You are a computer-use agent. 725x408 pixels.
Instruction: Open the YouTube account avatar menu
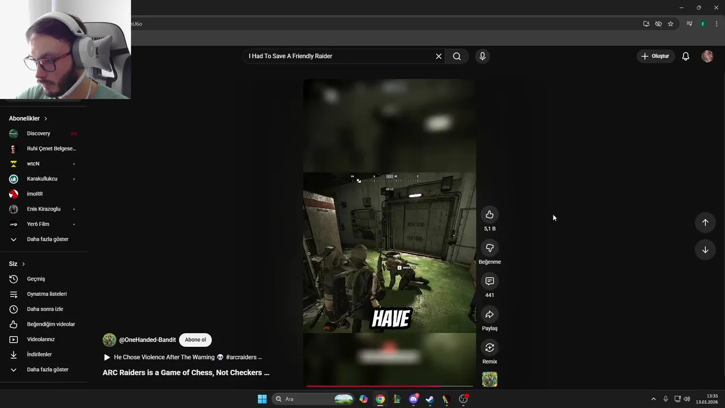(x=707, y=56)
